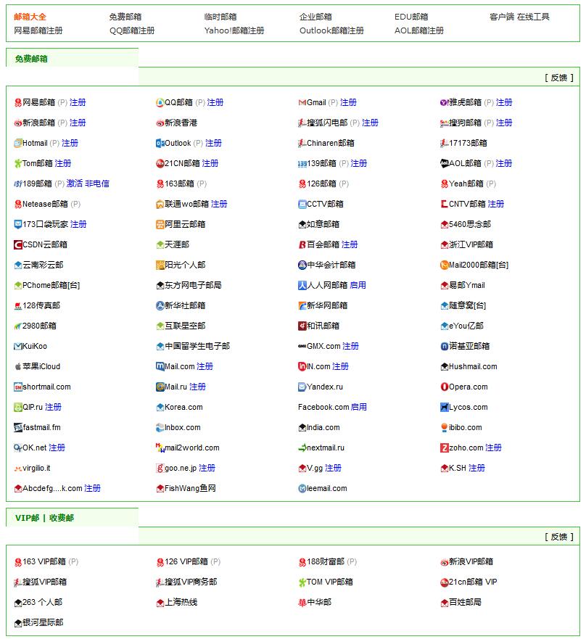Image resolution: width=586 pixels, height=639 pixels.
Task: Click 注册 next to Gmail
Action: (x=348, y=103)
